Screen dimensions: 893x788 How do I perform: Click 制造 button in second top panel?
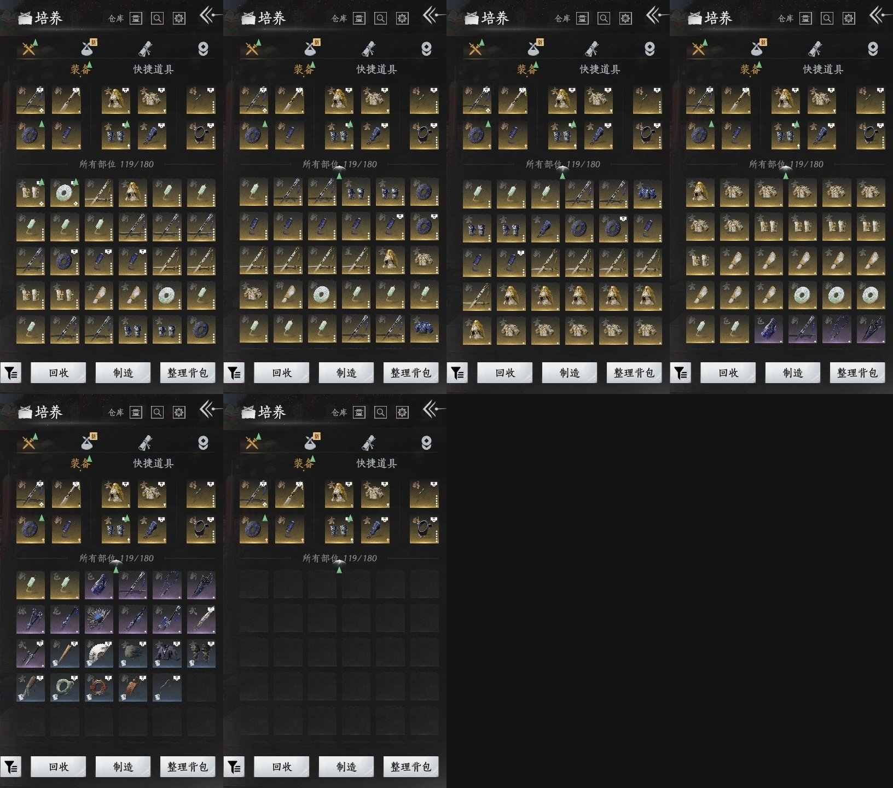(x=346, y=373)
